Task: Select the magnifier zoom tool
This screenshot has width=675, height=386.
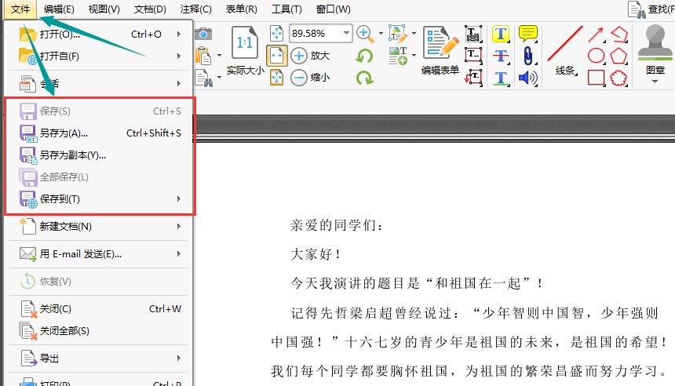Action: tap(365, 34)
